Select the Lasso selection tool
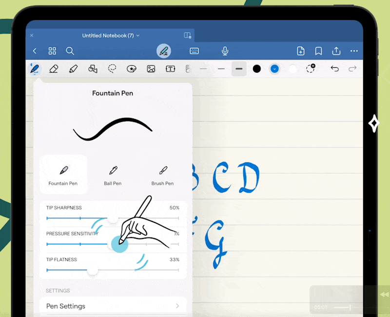This screenshot has height=317, width=390. pos(112,69)
